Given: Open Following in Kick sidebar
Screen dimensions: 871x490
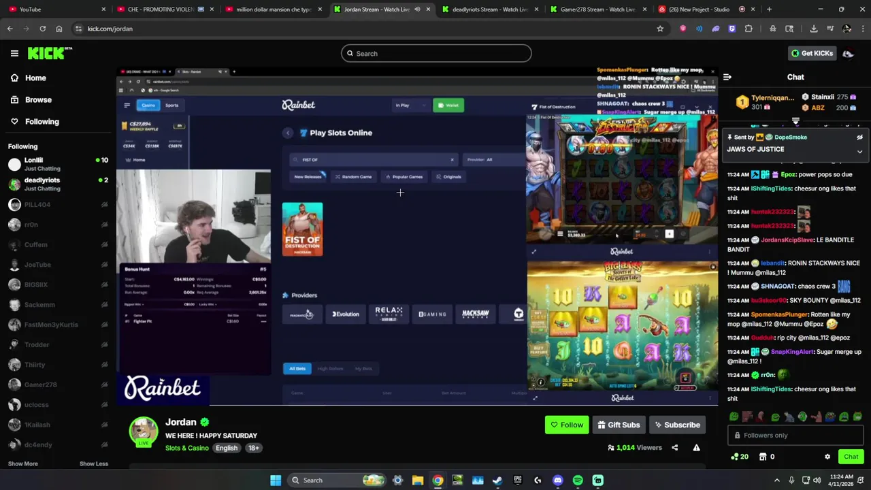Looking at the screenshot, I should point(35,121).
